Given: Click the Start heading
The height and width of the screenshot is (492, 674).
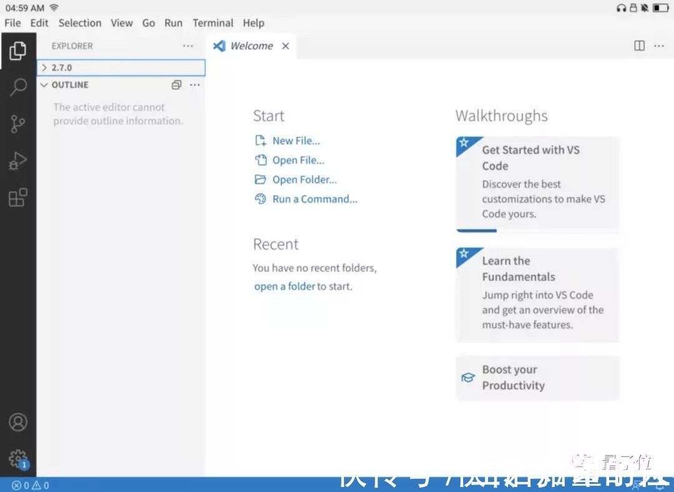Looking at the screenshot, I should [x=268, y=116].
